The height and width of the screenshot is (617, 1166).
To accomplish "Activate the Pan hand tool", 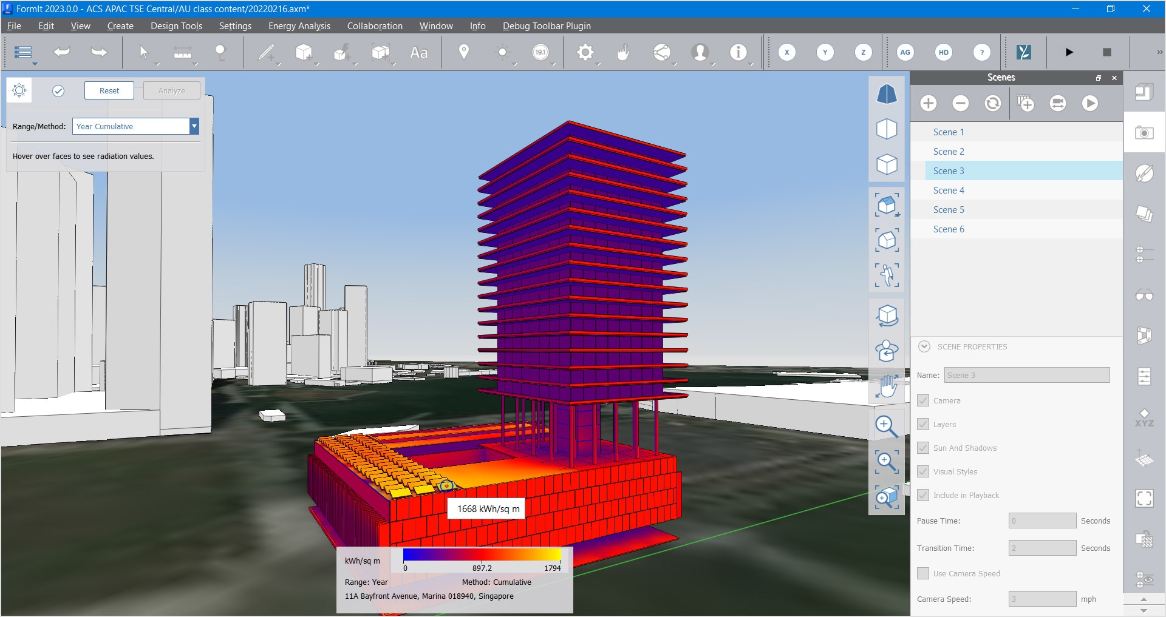I will point(887,386).
